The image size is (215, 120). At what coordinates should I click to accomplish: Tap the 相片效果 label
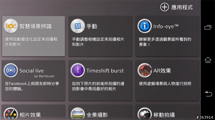(x=30, y=115)
